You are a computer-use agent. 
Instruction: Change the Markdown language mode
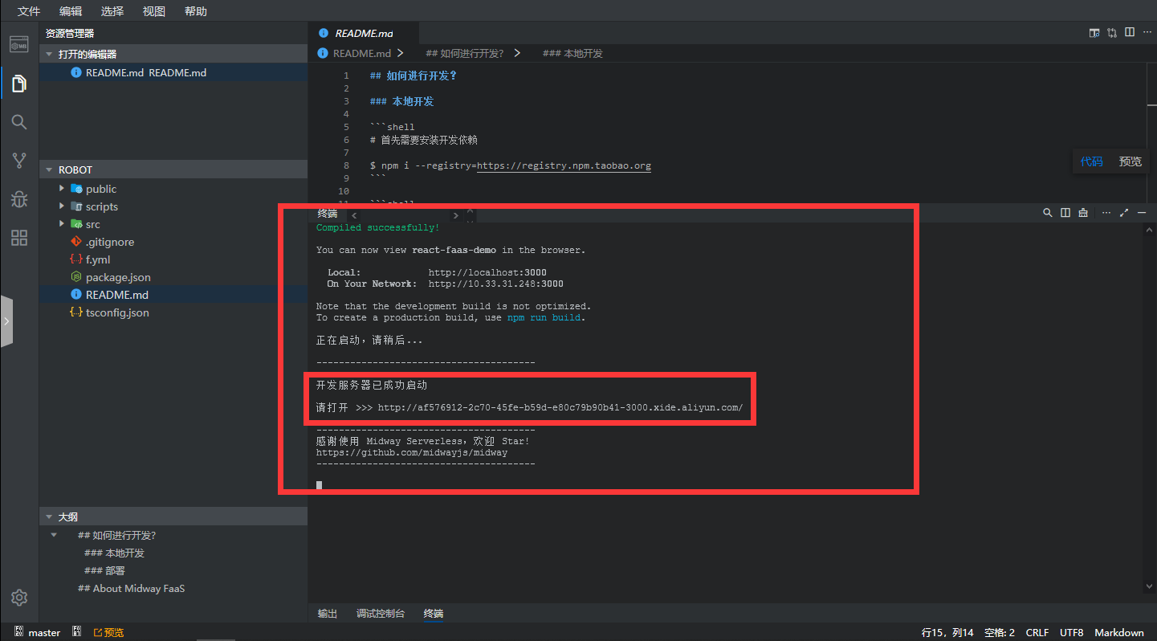[1119, 632]
